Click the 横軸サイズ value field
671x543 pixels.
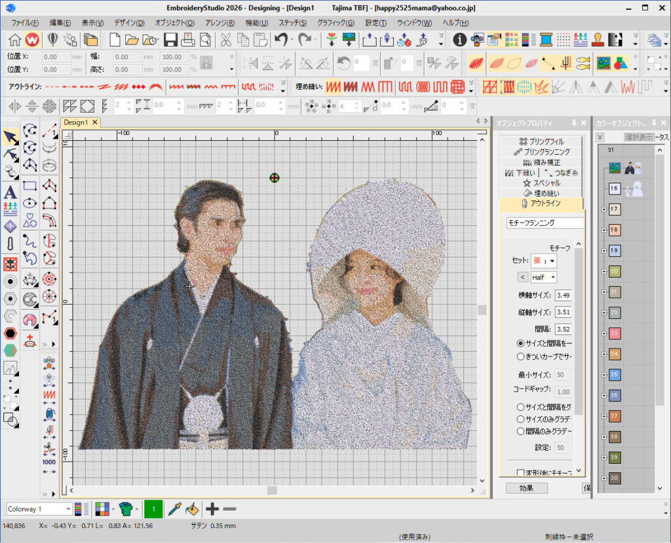coord(563,295)
